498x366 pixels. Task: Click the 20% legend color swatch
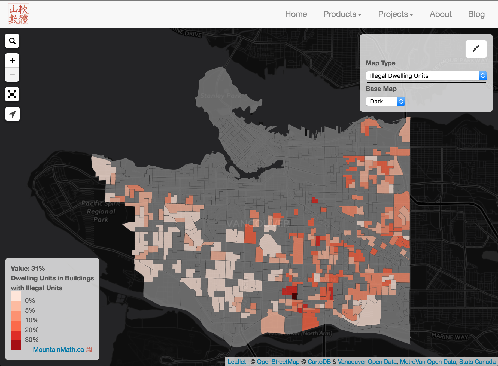point(16,326)
